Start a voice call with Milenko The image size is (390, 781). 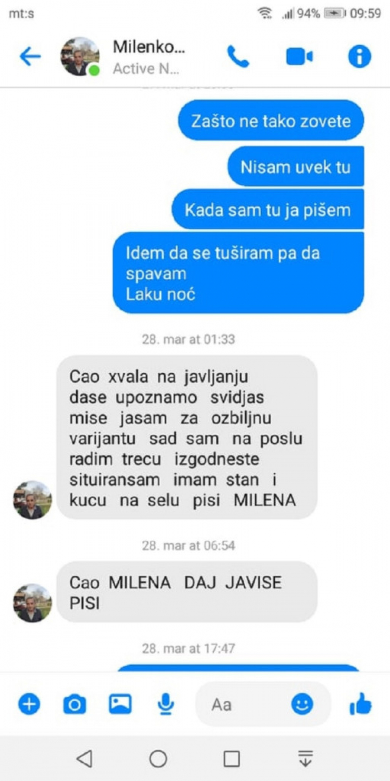point(238,56)
